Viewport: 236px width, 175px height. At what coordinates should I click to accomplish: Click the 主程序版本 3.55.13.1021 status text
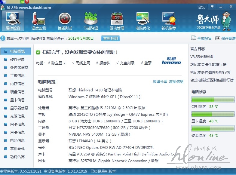21,171
